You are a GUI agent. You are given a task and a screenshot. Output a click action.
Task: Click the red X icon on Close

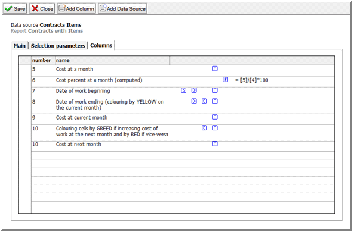pos(35,8)
